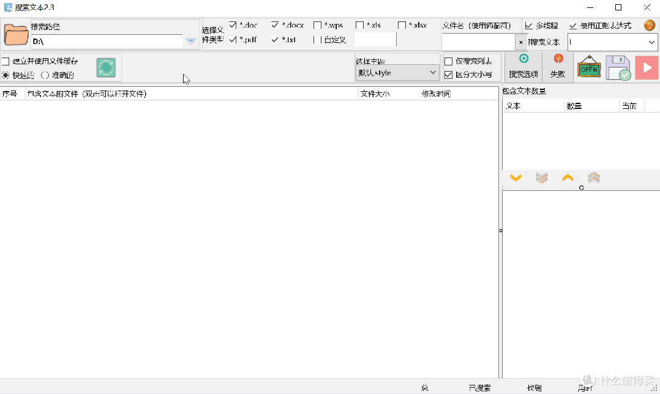Click the 当前 column header in count panel

click(x=632, y=106)
